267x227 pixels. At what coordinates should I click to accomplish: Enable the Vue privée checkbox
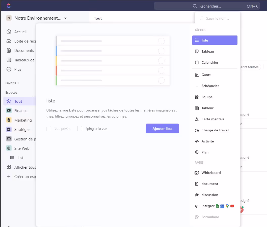[x=49, y=129]
